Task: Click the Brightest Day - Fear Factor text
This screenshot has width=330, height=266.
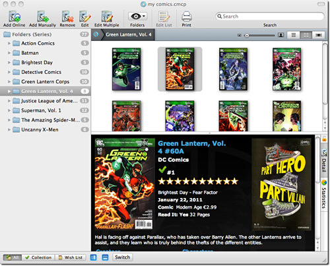Action: pos(187,193)
